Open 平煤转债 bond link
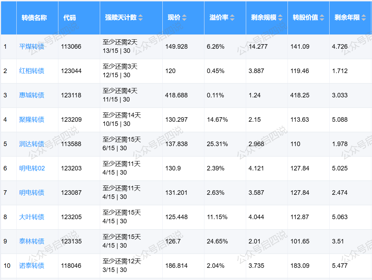 [x=32, y=47]
